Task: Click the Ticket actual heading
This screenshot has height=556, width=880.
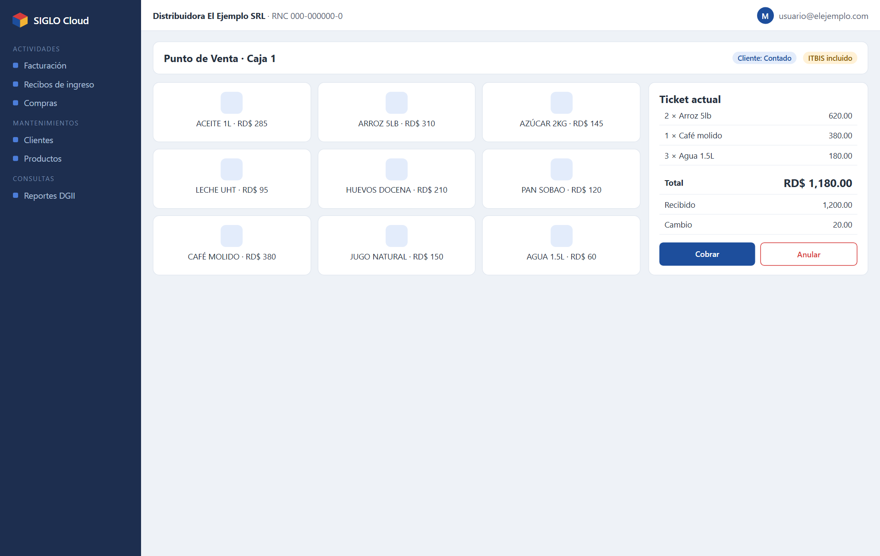Action: click(690, 100)
